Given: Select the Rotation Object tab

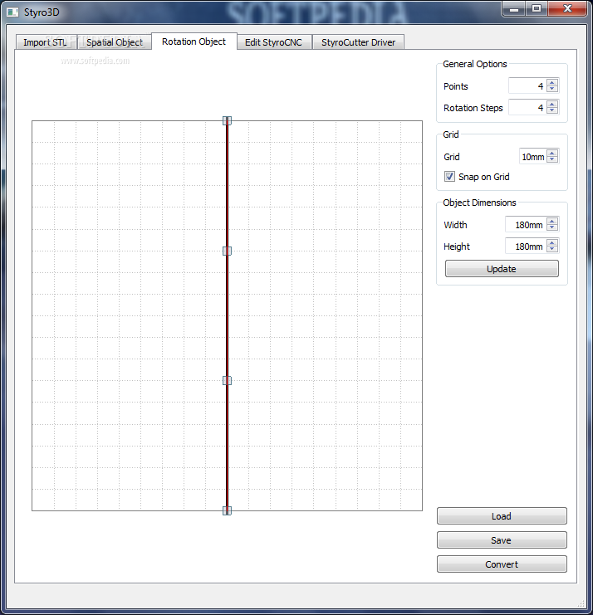Looking at the screenshot, I should coord(194,41).
